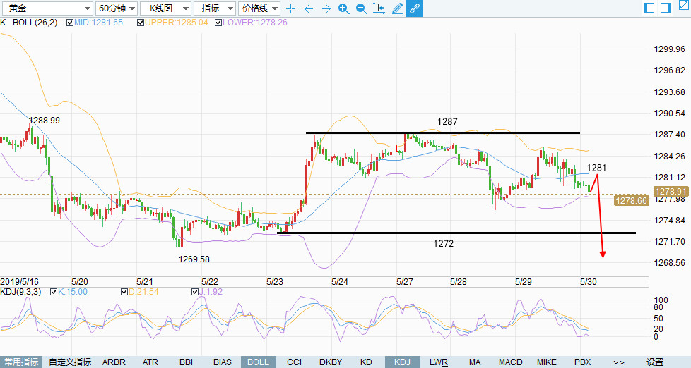Zoom out of the chart
Image resolution: width=691 pixels, height=368 pixels.
(361, 8)
